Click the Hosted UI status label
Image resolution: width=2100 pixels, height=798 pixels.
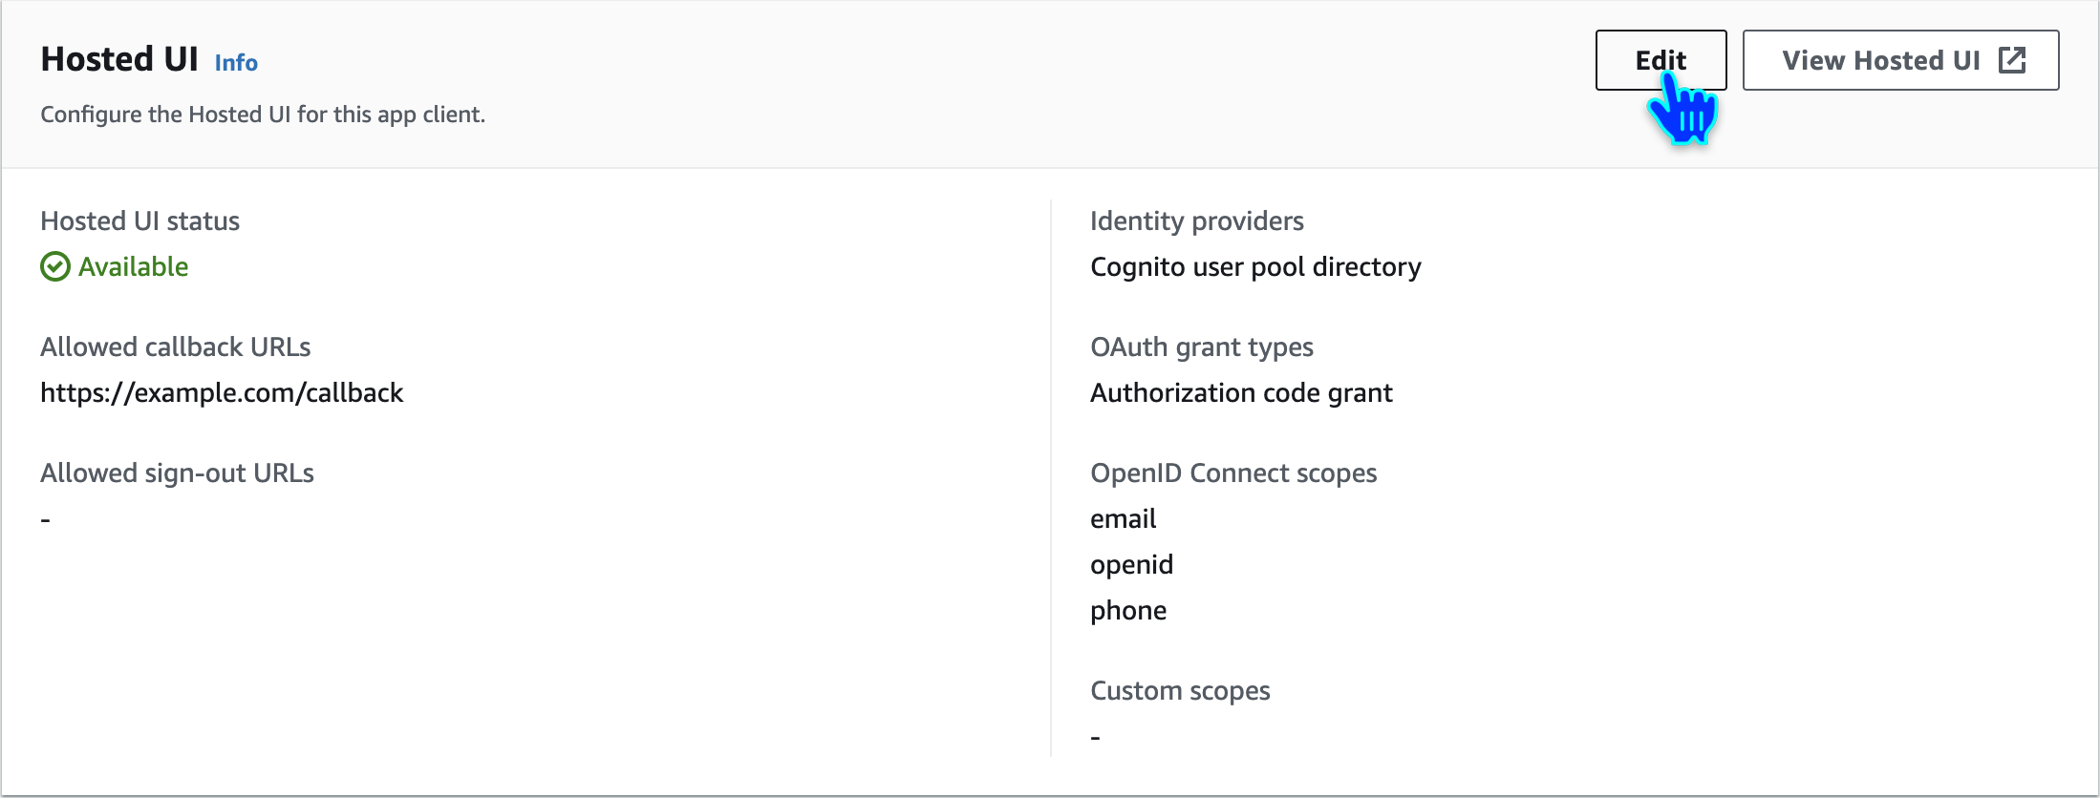pyautogui.click(x=139, y=221)
